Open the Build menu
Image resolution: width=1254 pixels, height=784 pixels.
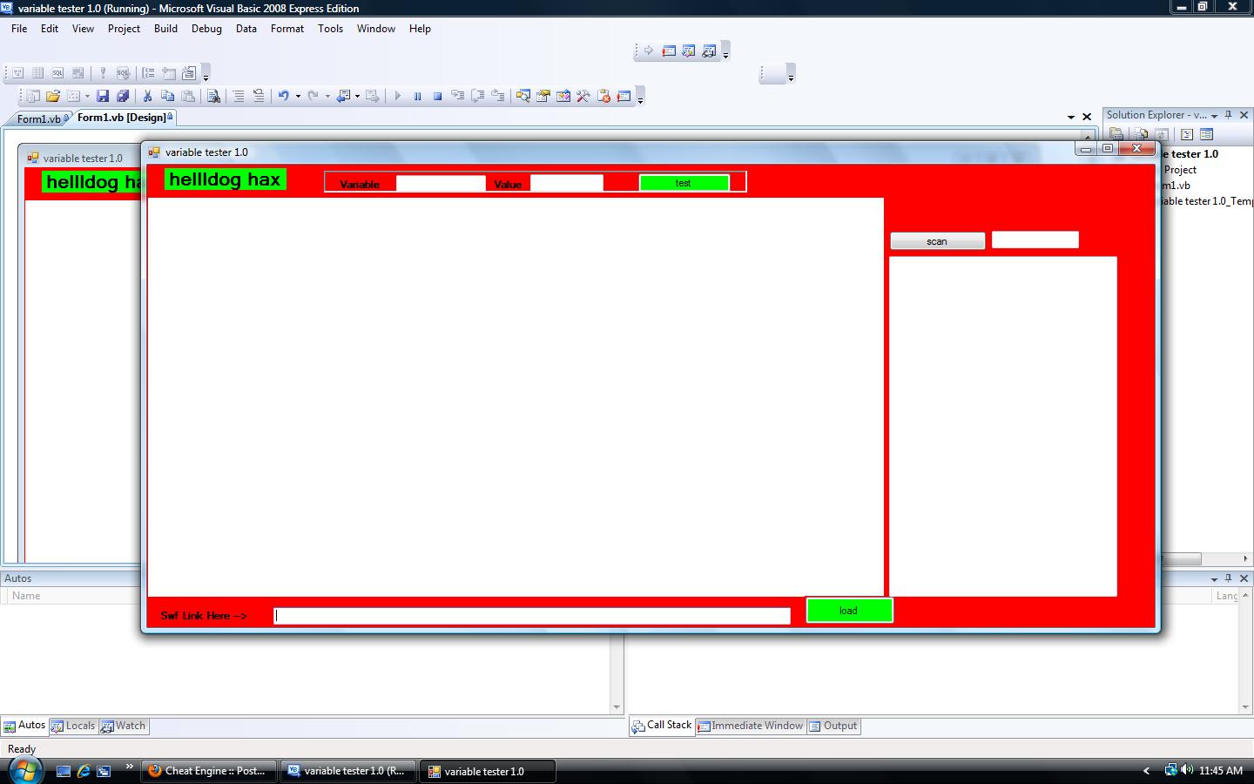tap(165, 29)
